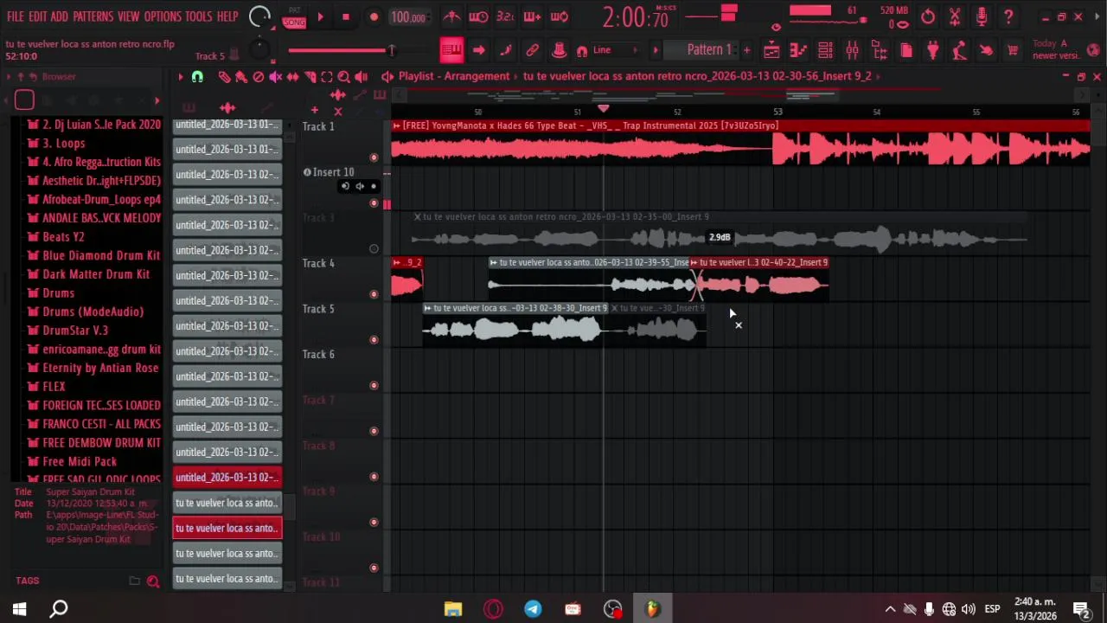Open the PATTERNS menu
Image resolution: width=1107 pixels, height=623 pixels.
93,16
